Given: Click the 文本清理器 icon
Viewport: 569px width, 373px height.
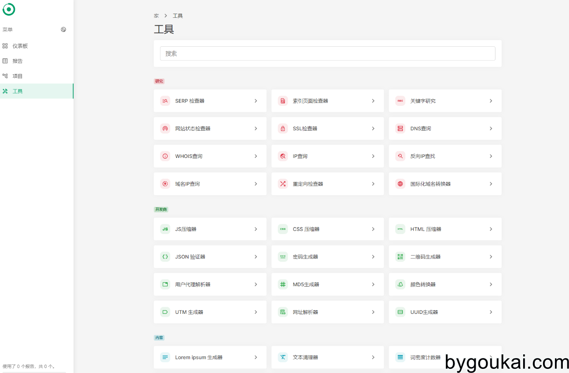Looking at the screenshot, I should (283, 357).
